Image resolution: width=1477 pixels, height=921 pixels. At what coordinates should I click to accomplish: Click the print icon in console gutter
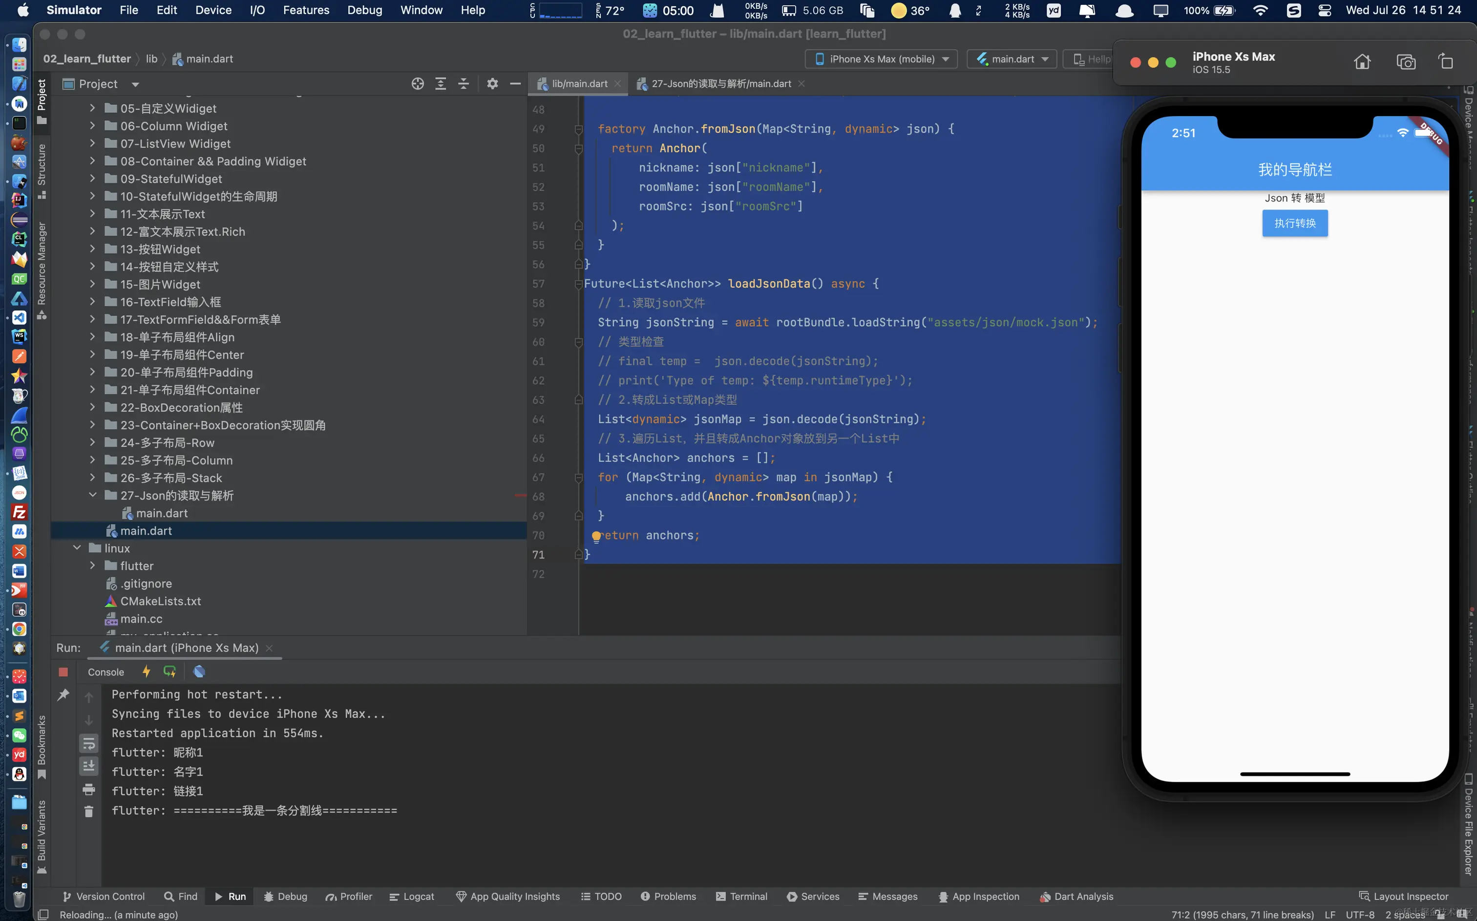click(89, 790)
